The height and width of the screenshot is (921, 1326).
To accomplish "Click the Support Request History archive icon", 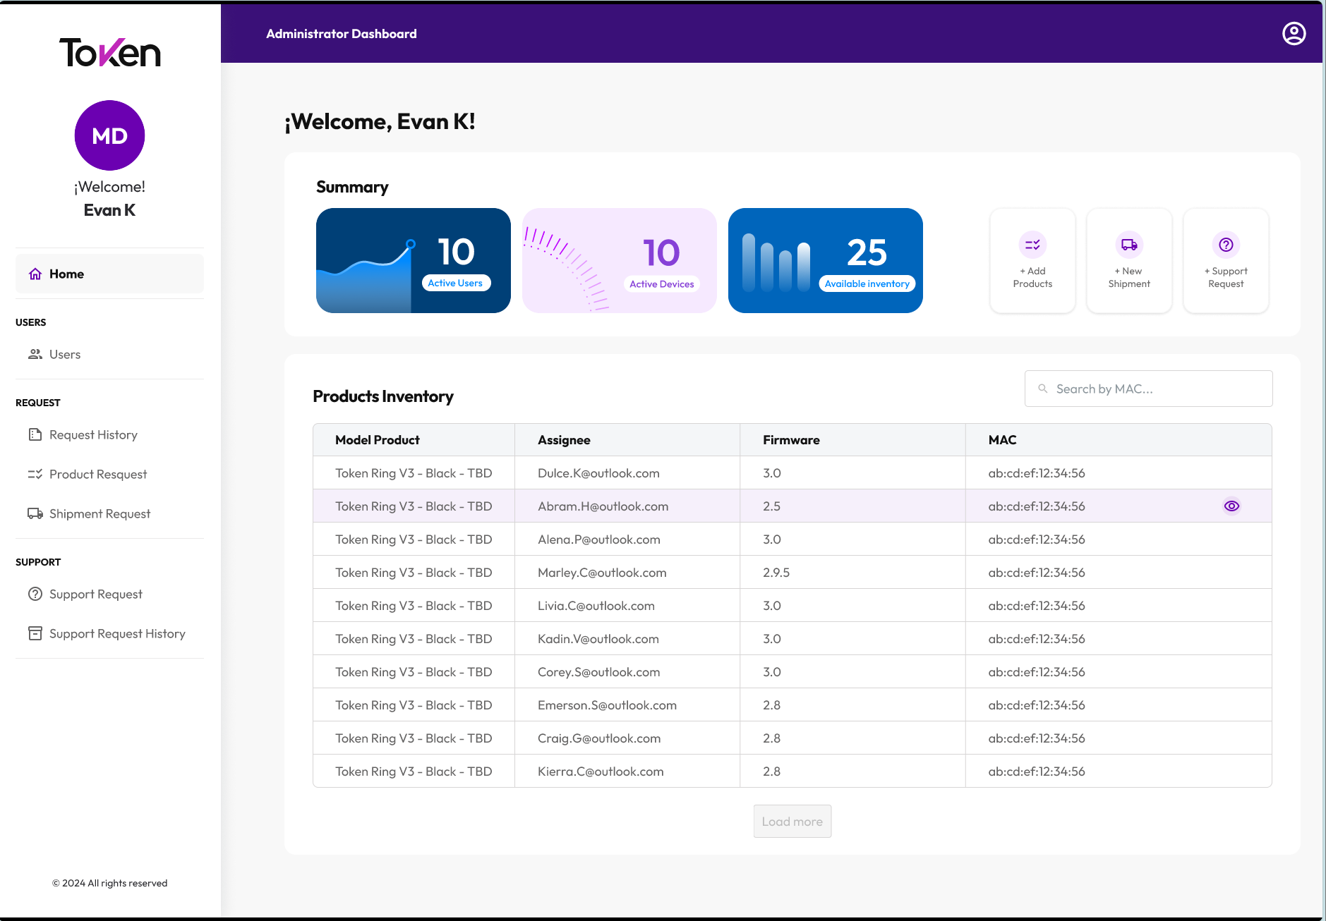I will (x=35, y=633).
